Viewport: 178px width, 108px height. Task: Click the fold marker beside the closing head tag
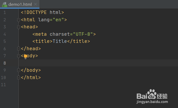18,48
